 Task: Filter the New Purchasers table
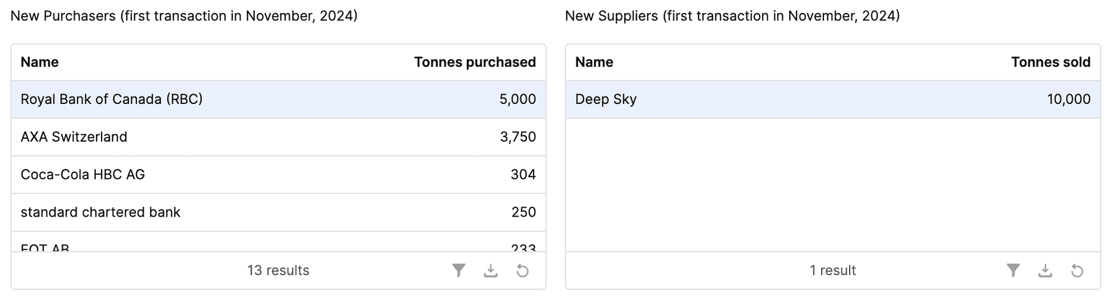(x=459, y=271)
